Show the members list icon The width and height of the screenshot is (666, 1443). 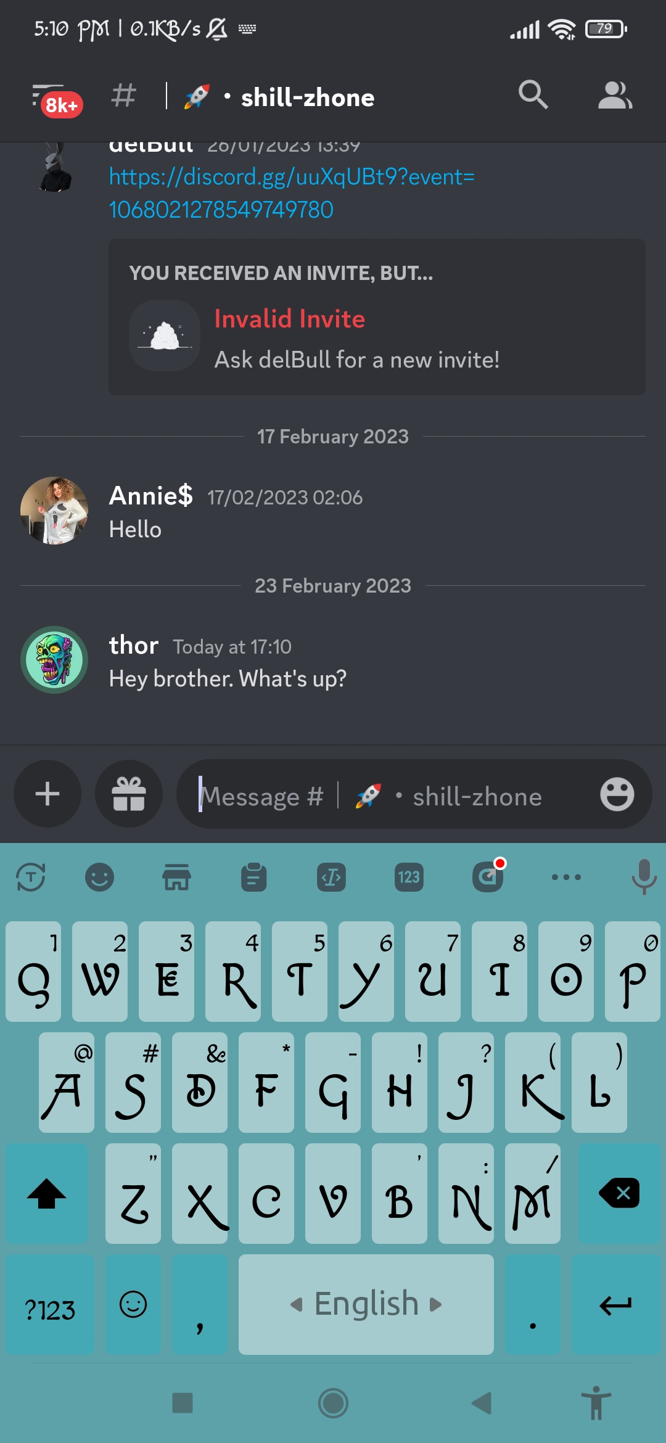(615, 95)
